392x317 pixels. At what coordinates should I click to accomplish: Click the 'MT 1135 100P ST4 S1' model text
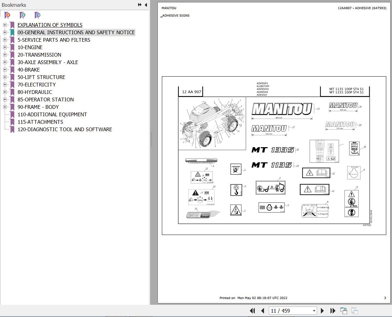346,89
